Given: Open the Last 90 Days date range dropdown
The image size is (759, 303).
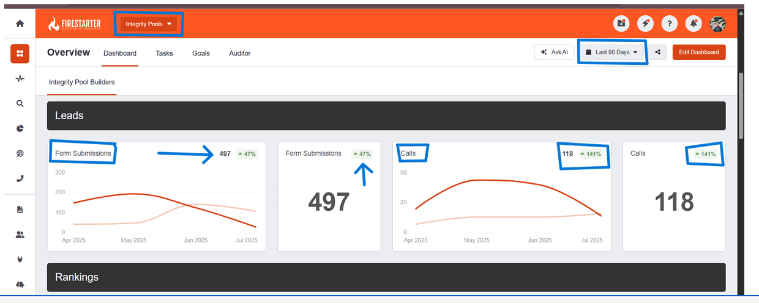Looking at the screenshot, I should (x=613, y=53).
